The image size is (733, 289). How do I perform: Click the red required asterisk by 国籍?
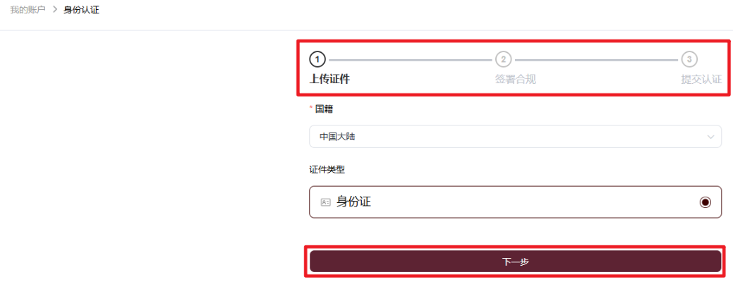[x=311, y=109]
